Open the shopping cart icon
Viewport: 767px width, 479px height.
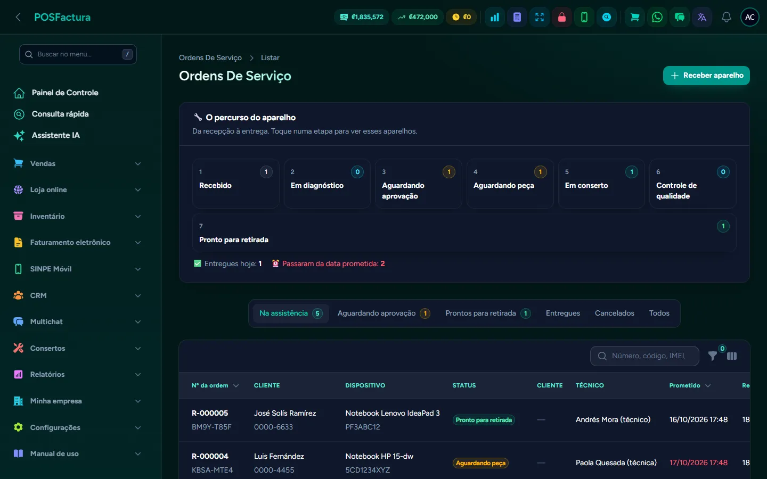click(635, 17)
